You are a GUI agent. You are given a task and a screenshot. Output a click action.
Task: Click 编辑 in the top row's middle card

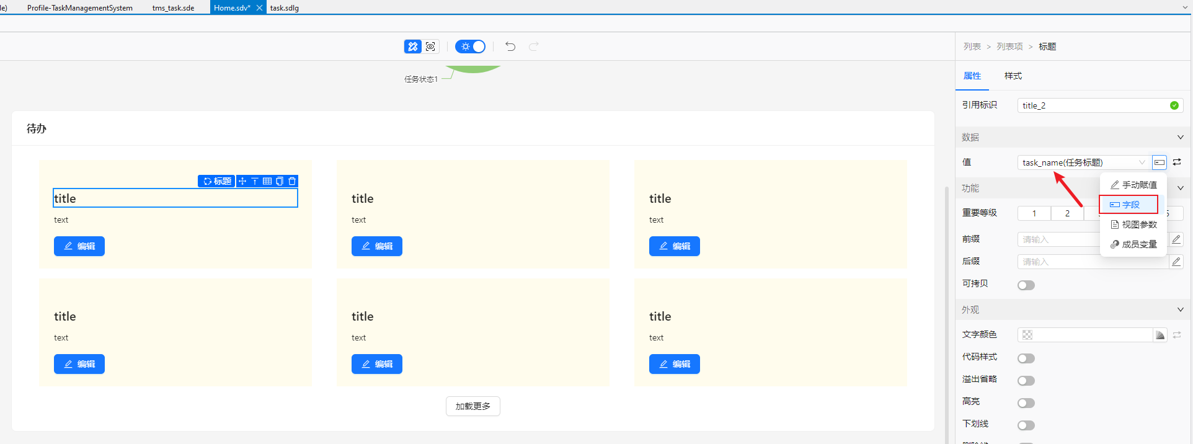pos(377,246)
